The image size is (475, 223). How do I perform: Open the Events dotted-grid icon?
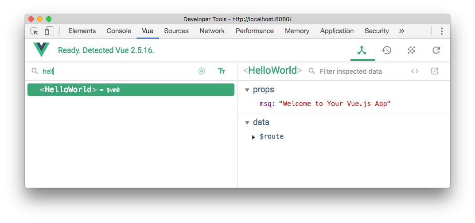coord(412,50)
